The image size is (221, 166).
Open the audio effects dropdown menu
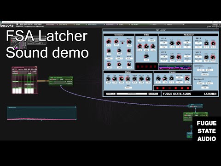[96, 24]
